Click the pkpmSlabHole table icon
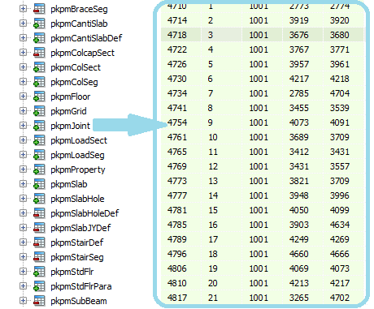This screenshot has width=374, height=309. pyautogui.click(x=39, y=199)
